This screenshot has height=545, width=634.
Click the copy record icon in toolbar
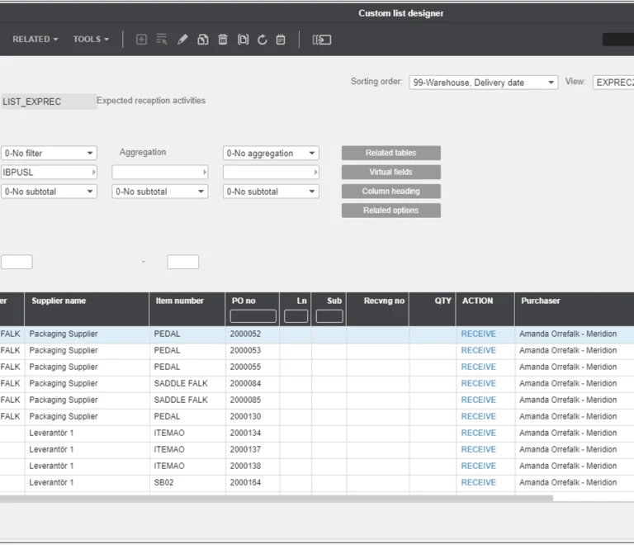click(202, 40)
